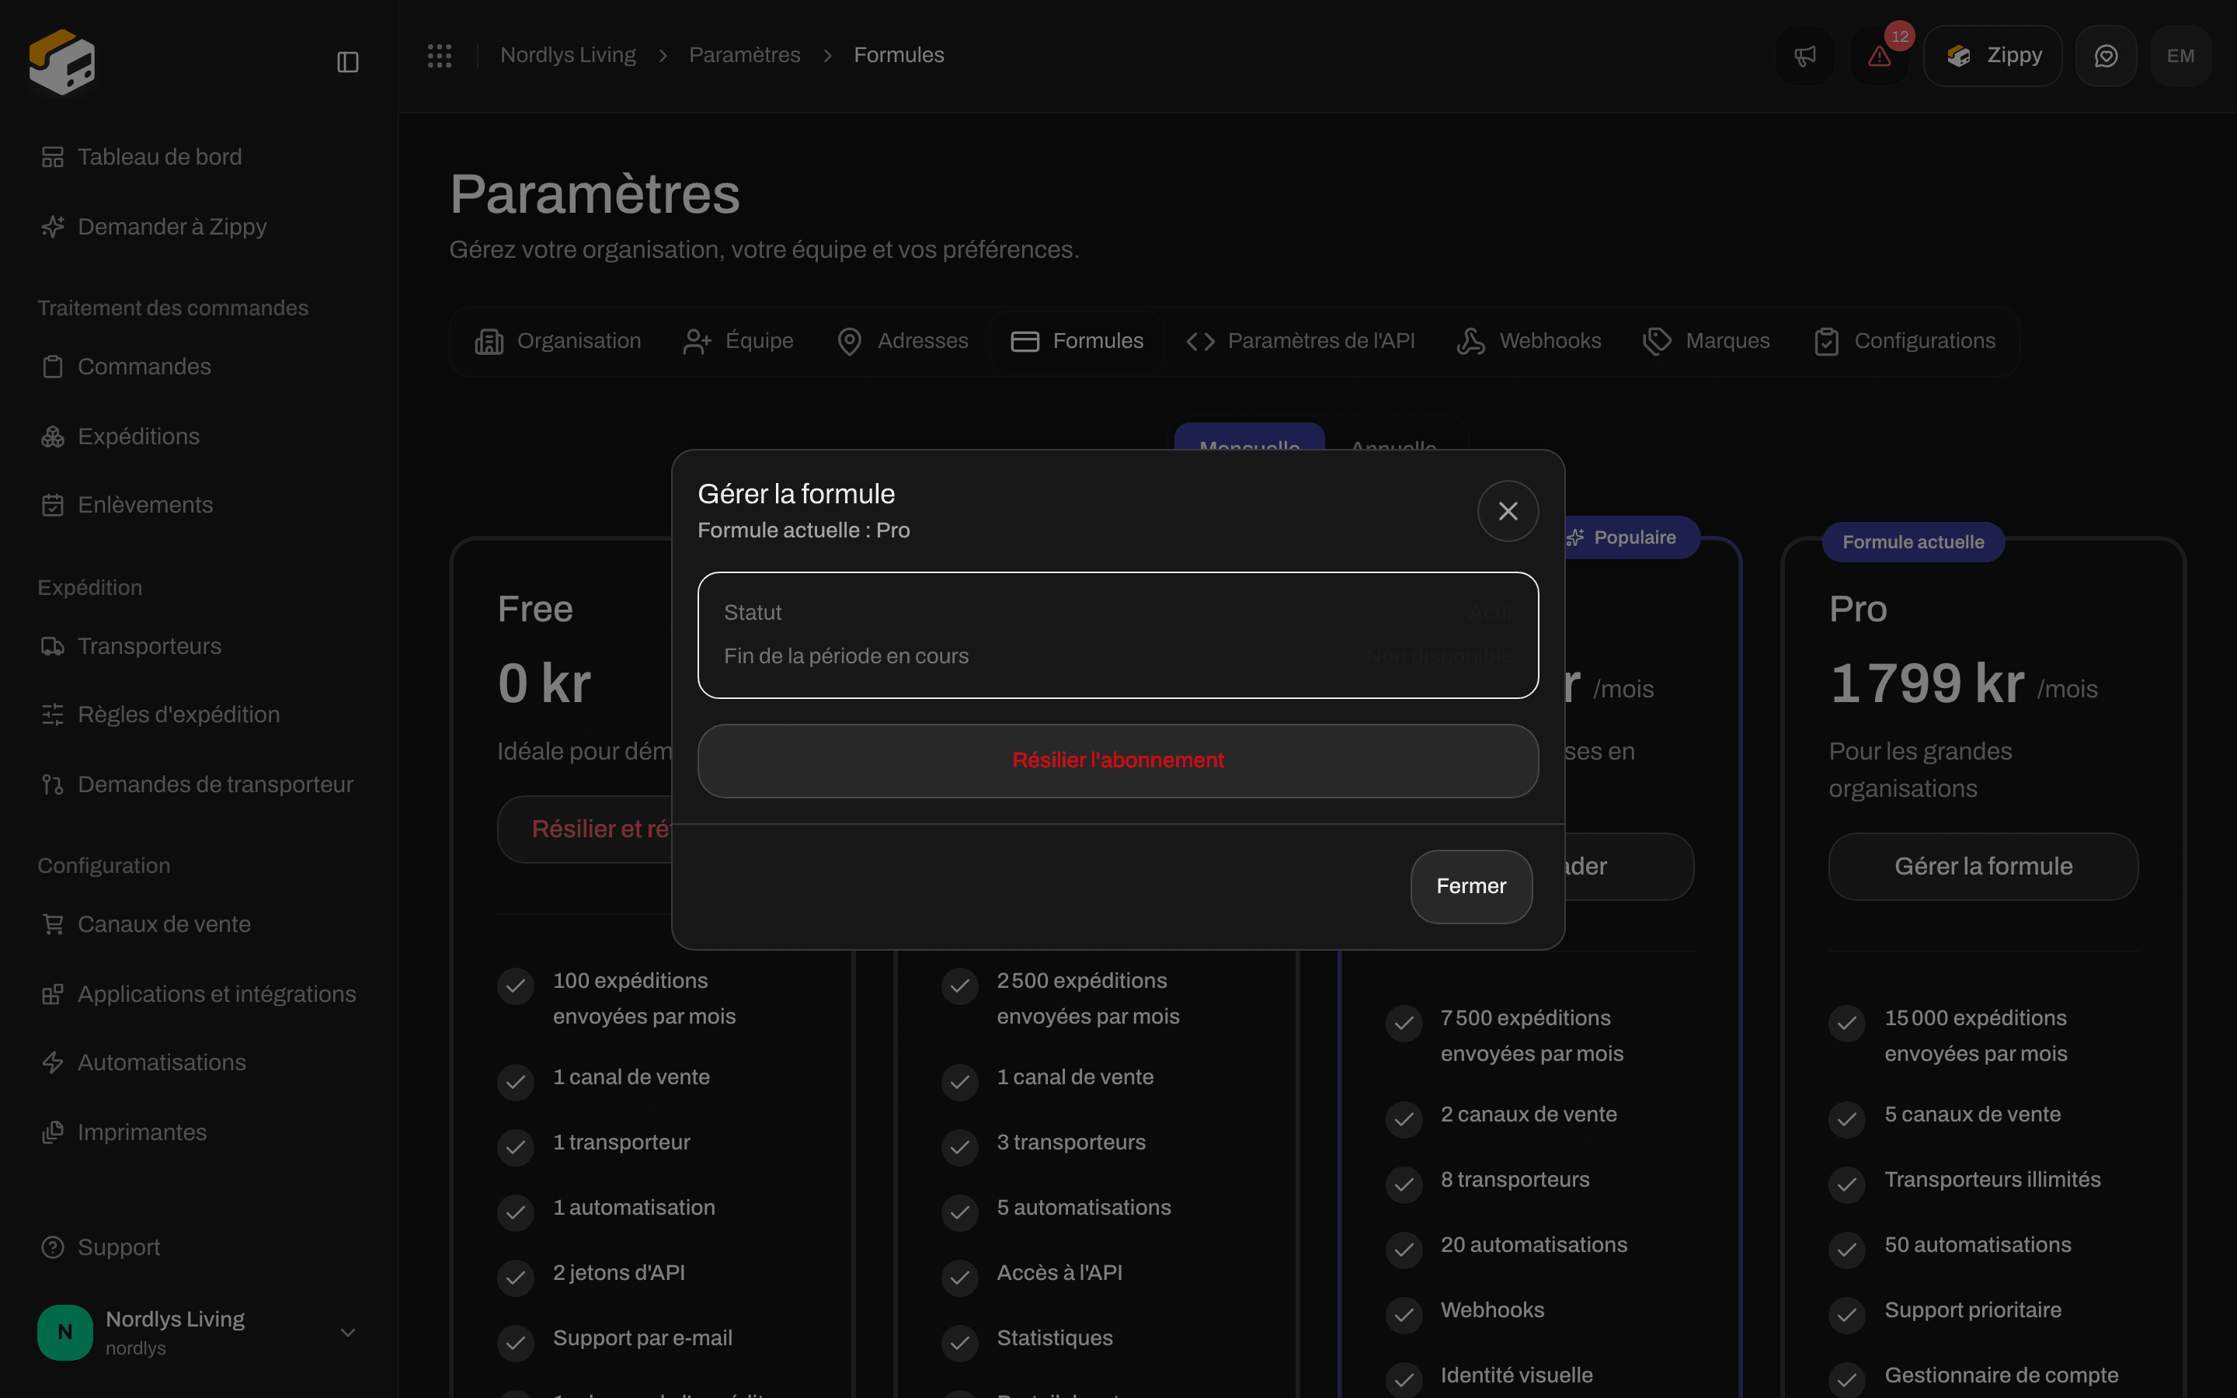Open the Configurations tab
The height and width of the screenshot is (1398, 2237).
point(1905,341)
